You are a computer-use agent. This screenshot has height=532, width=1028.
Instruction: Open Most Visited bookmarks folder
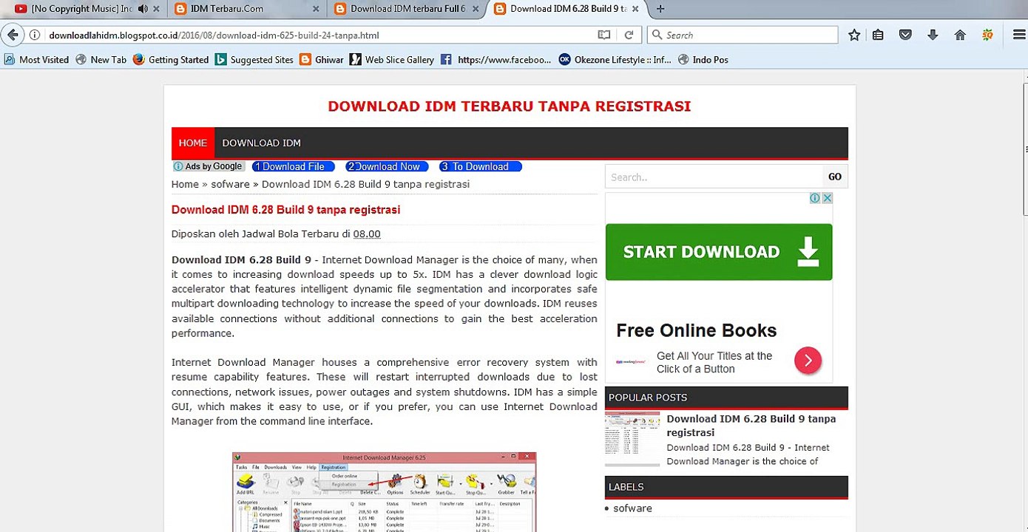pyautogui.click(x=36, y=60)
